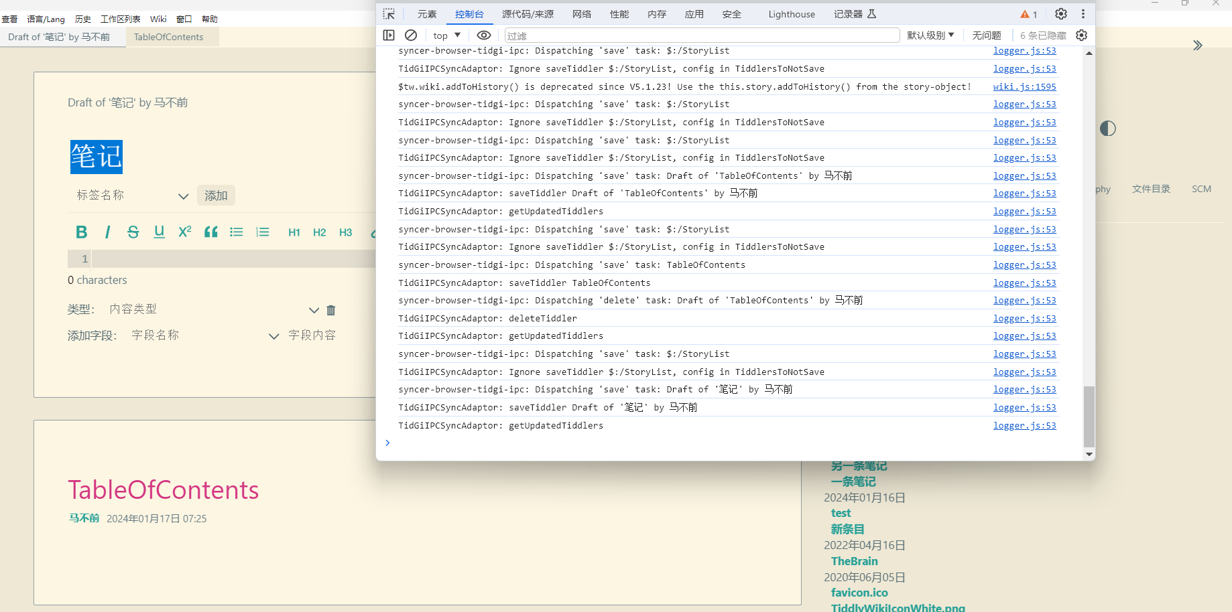
Task: Click the 无问题 issues button
Action: 987,35
